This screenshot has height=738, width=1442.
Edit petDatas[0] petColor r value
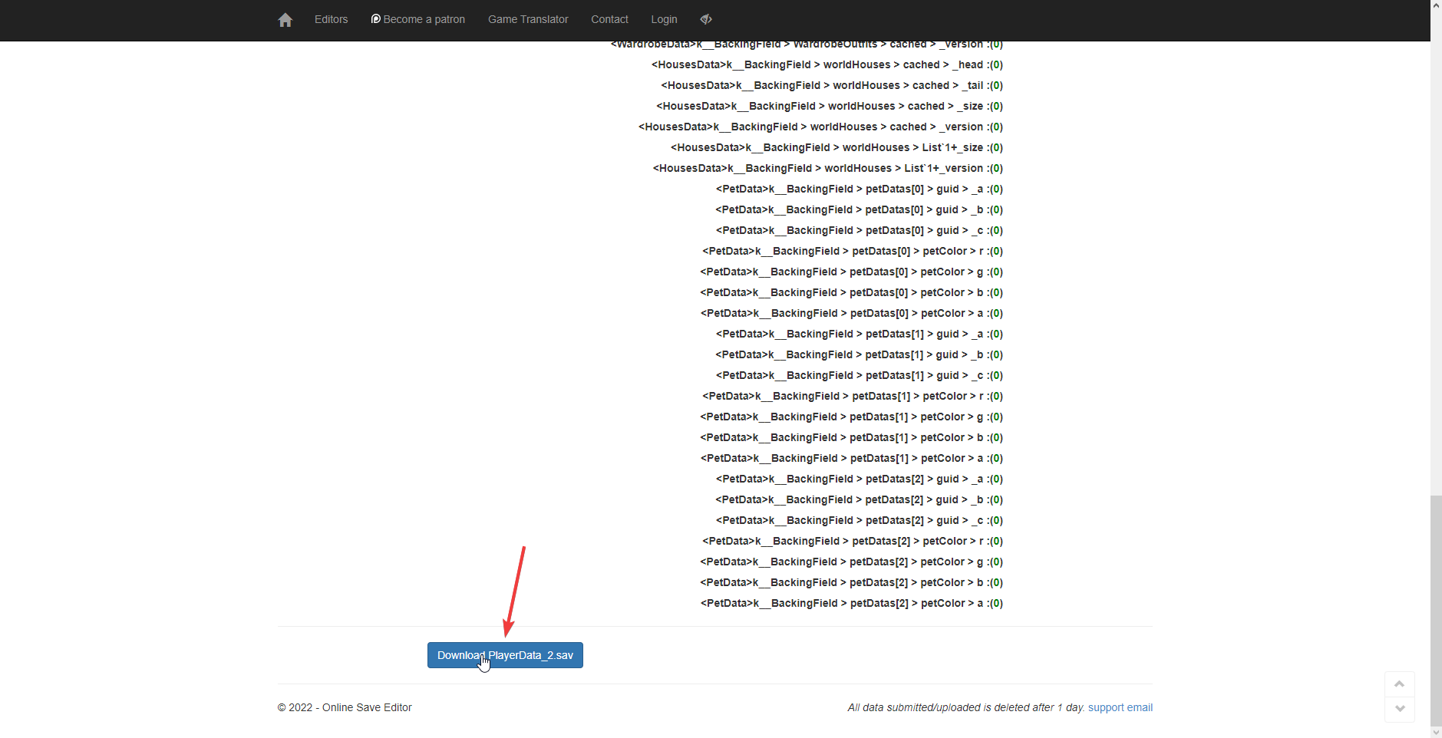996,251
